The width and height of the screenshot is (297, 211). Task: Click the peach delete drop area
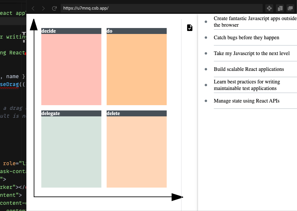point(137,152)
